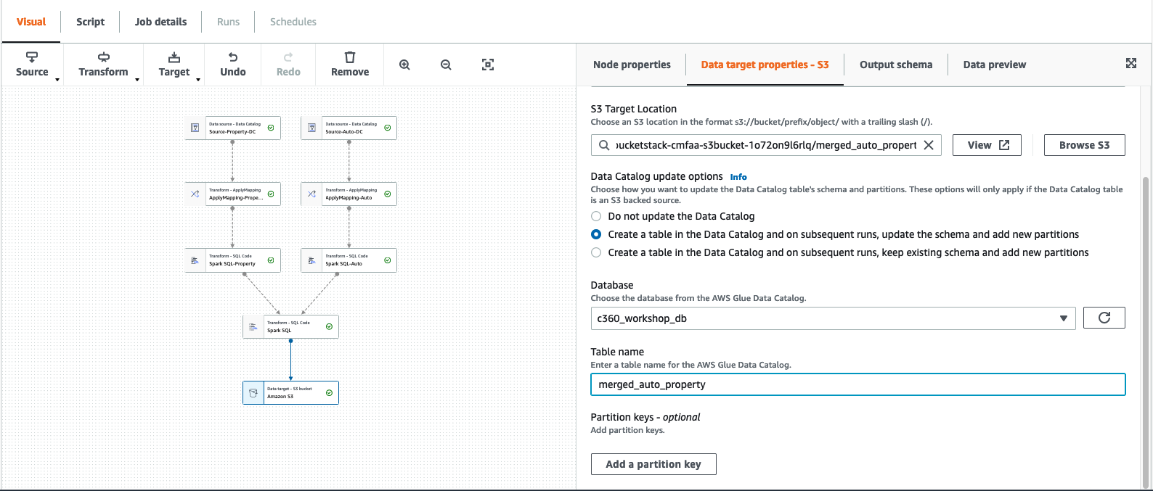The width and height of the screenshot is (1153, 491).
Task: Click the zoom in magnifier icon
Action: [x=404, y=65]
